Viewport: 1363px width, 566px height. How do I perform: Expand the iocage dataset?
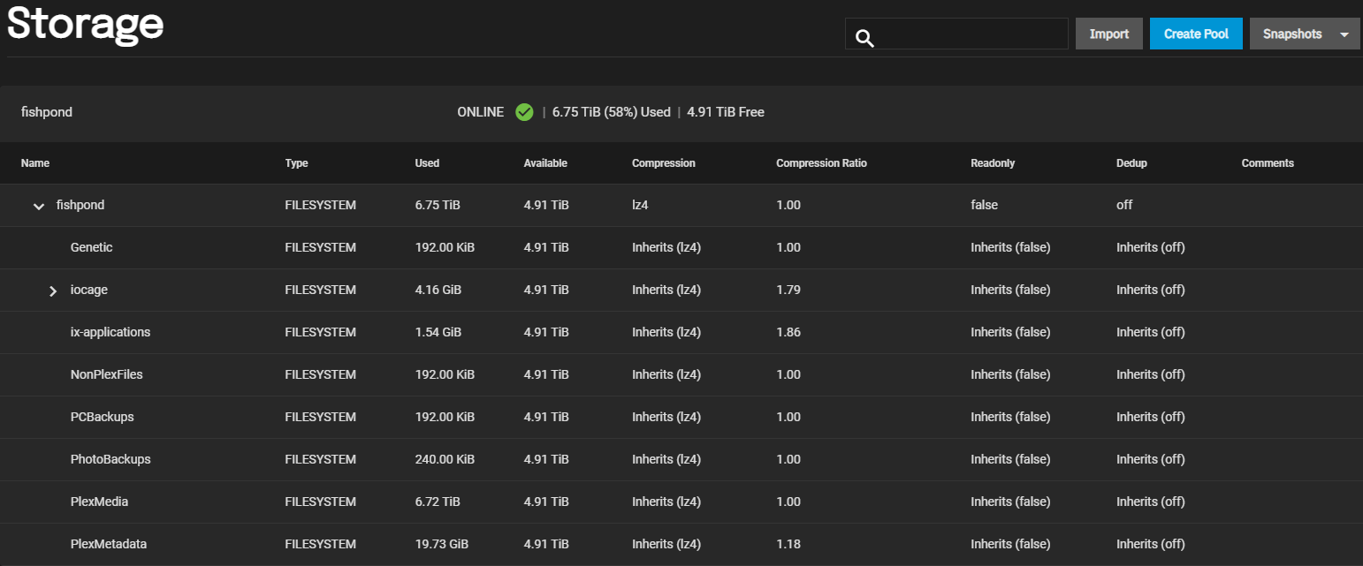pyautogui.click(x=53, y=291)
